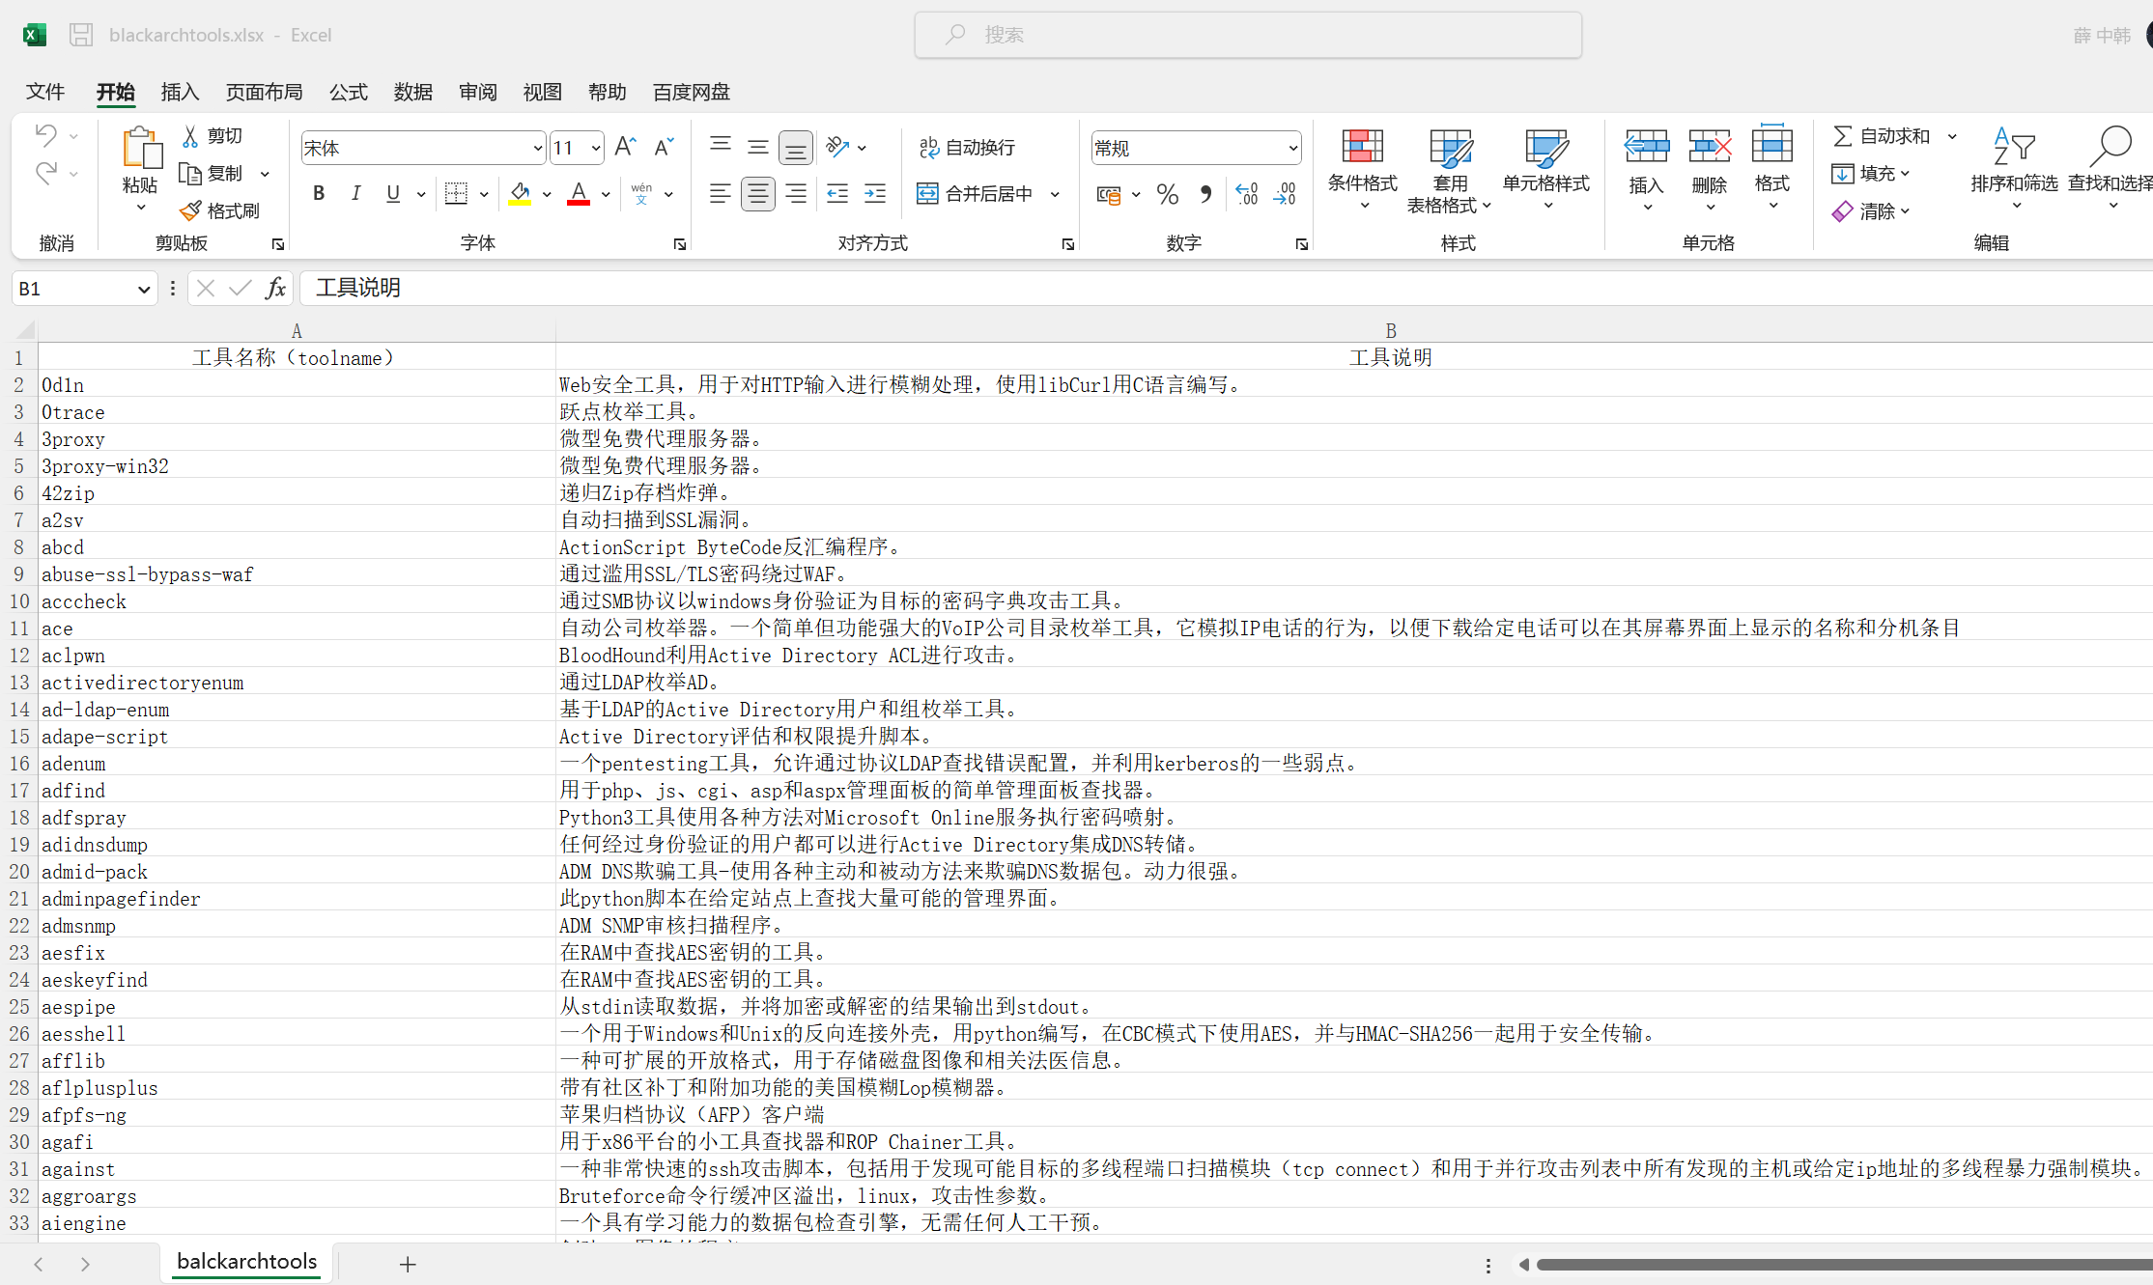Click the Paste clipboard icon
Image resolution: width=2153 pixels, height=1285 pixels.
tap(141, 148)
